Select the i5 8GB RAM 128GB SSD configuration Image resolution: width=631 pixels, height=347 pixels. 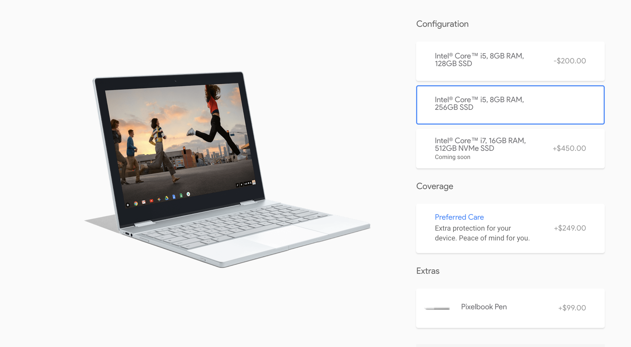[510, 61]
